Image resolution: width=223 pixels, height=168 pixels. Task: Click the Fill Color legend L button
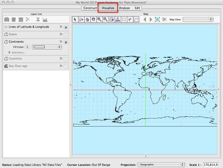28,47
